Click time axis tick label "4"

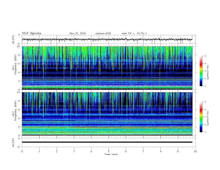point(91,151)
